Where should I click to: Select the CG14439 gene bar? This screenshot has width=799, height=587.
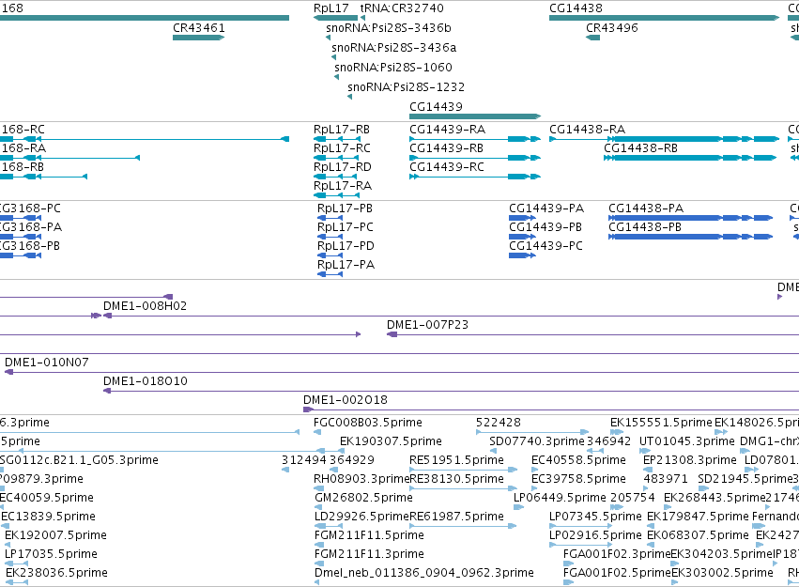(x=475, y=116)
